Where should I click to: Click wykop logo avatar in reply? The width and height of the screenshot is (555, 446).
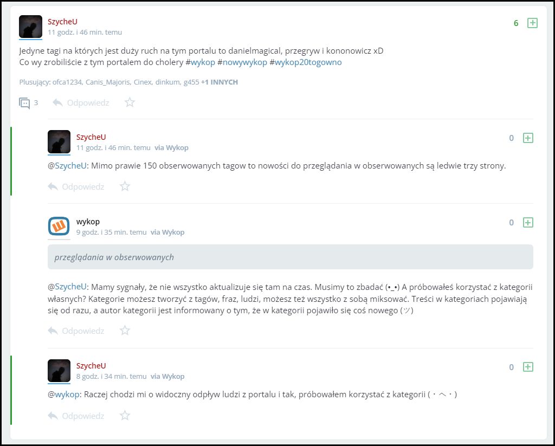[59, 226]
